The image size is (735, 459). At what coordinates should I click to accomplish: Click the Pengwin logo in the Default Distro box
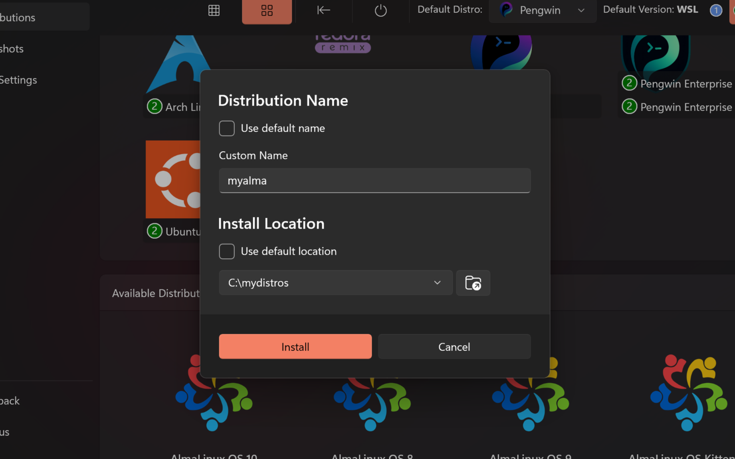tap(507, 10)
